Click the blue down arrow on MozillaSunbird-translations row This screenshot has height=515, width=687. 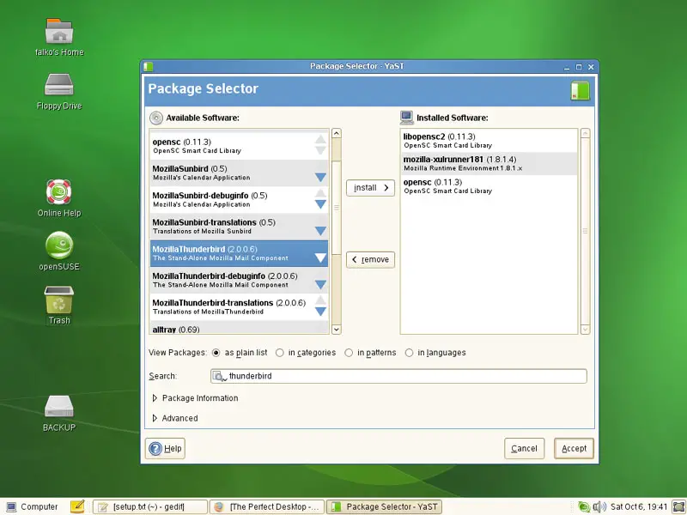pos(320,231)
